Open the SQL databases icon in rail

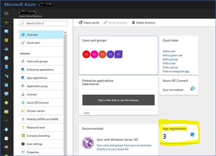pos(6,67)
